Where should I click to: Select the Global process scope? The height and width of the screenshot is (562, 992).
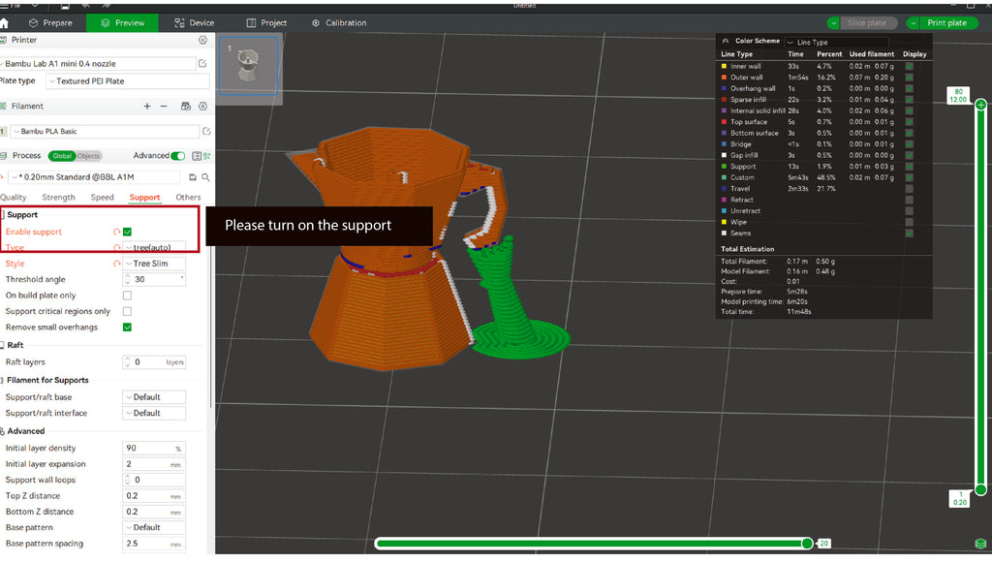61,156
